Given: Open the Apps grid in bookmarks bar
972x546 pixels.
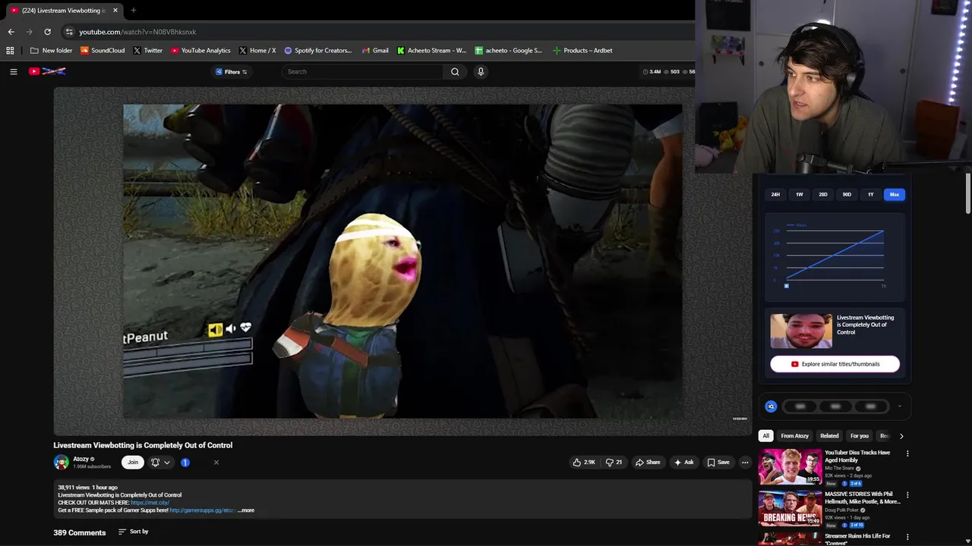Looking at the screenshot, I should point(10,50).
